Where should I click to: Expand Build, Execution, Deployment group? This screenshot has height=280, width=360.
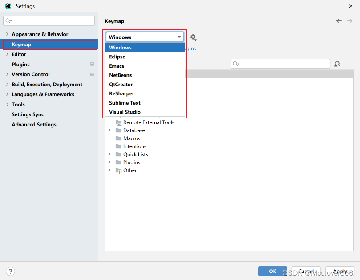7,85
